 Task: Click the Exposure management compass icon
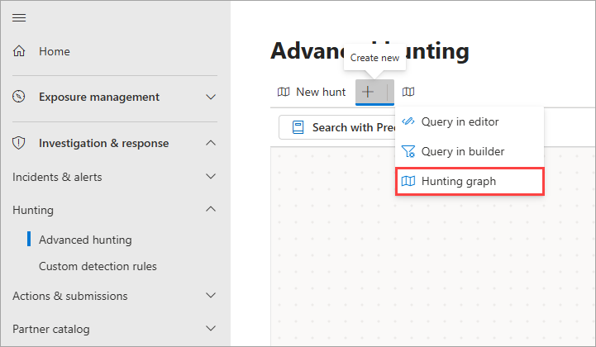[x=19, y=97]
